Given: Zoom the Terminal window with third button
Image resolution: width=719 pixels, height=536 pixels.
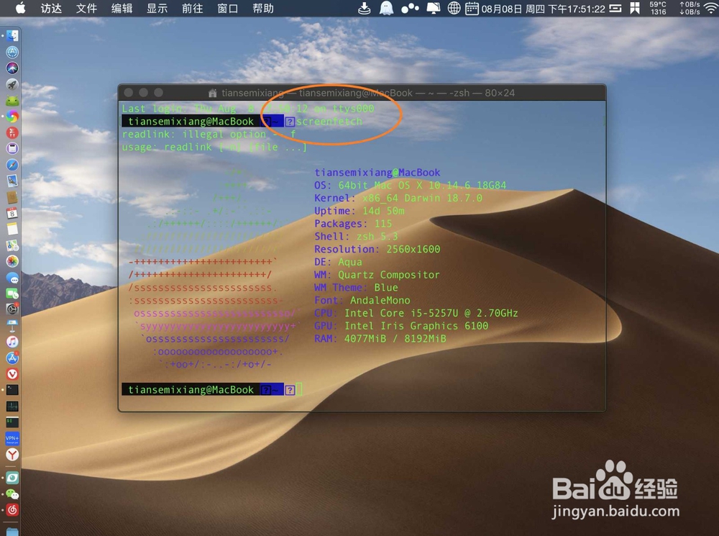Looking at the screenshot, I should pos(158,92).
